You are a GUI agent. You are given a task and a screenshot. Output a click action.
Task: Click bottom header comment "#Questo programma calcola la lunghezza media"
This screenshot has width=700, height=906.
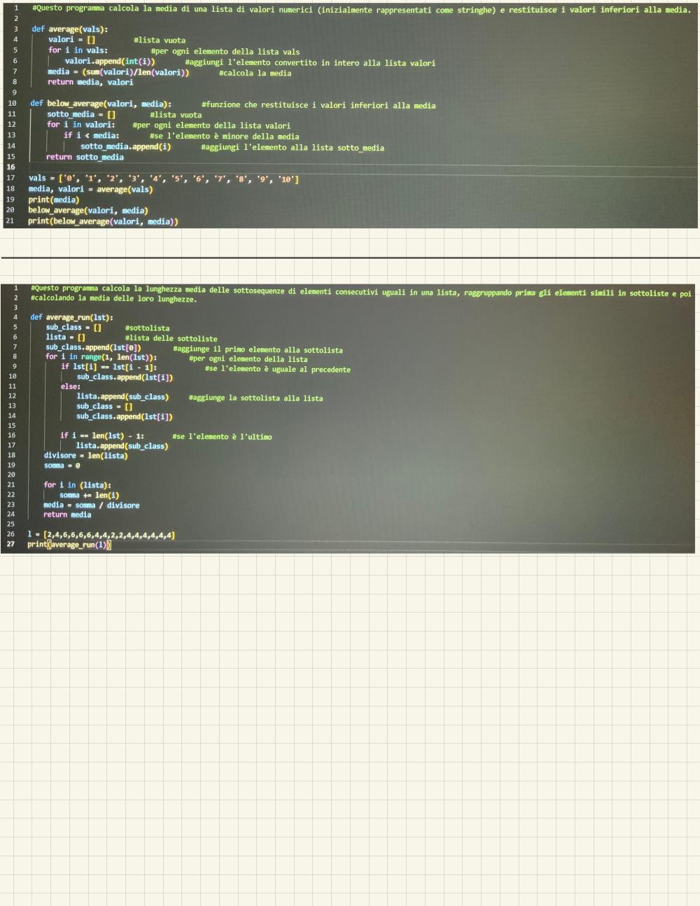click(x=361, y=291)
